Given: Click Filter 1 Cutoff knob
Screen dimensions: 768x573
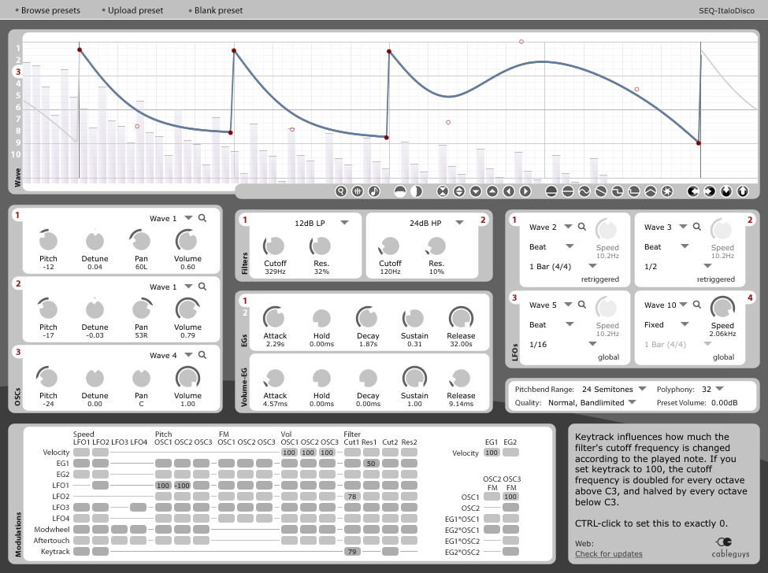Looking at the screenshot, I should (275, 246).
